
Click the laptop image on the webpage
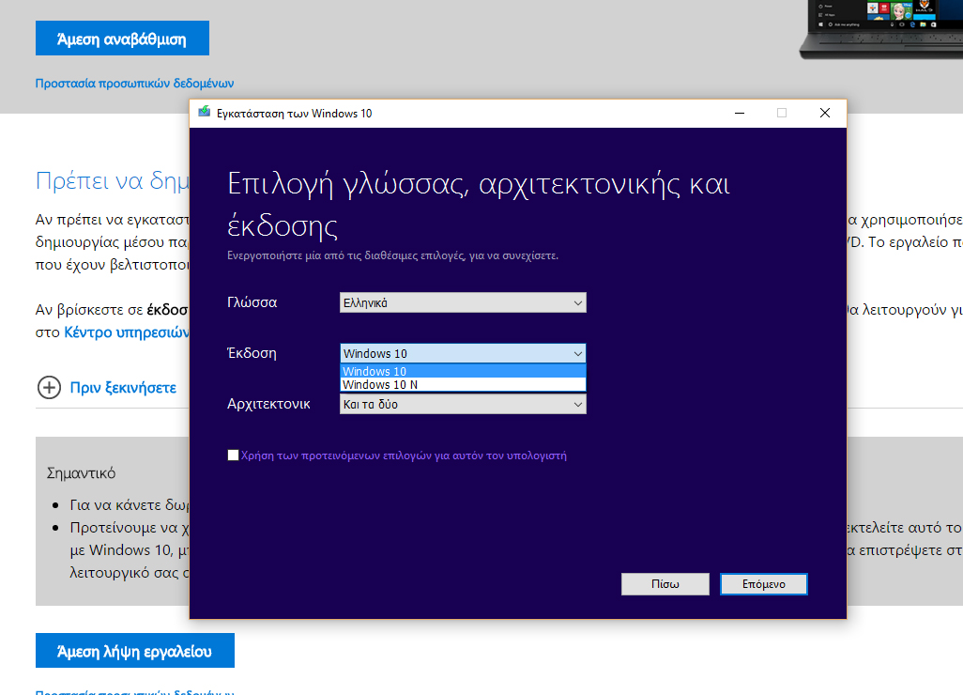click(x=880, y=29)
